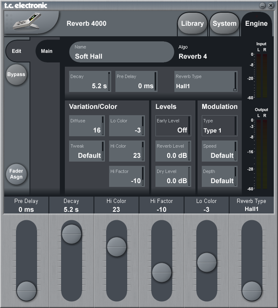This screenshot has height=308, width=278.
Task: Click the Modulation section heading
Action: click(219, 107)
